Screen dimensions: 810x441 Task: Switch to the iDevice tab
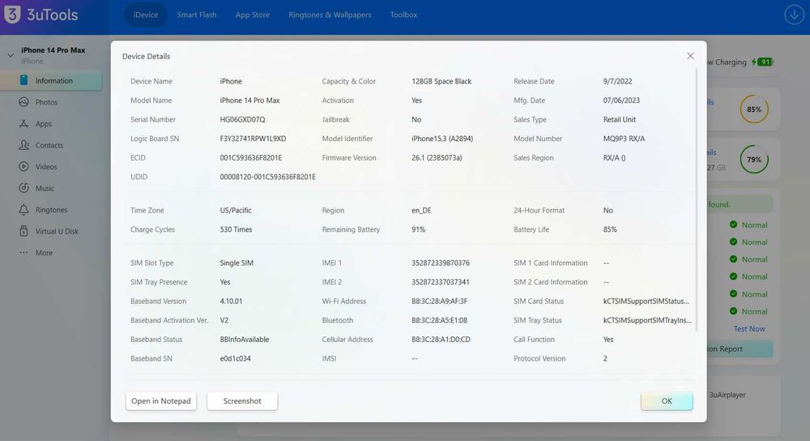pyautogui.click(x=146, y=15)
